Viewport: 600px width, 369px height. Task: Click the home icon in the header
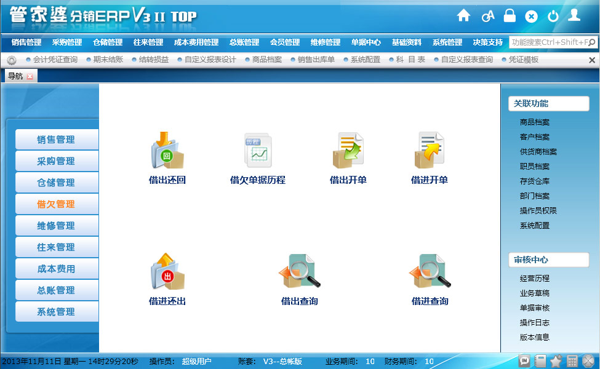pos(463,16)
